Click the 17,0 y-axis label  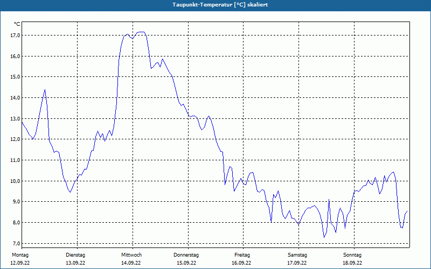click(x=16, y=35)
